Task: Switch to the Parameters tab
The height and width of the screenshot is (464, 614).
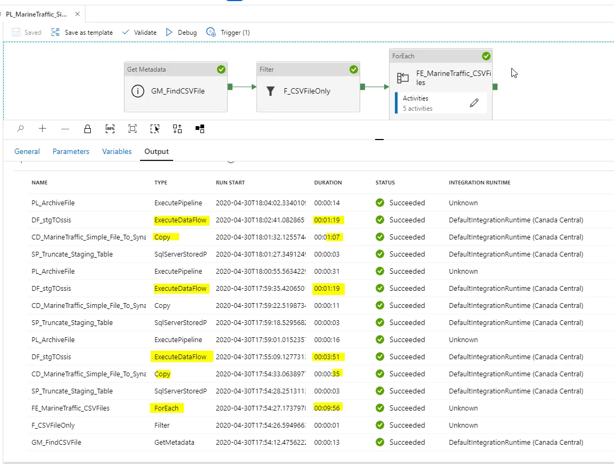Action: click(x=71, y=151)
